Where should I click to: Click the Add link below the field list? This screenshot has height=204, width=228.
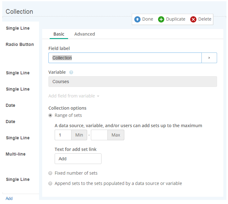click(9, 198)
